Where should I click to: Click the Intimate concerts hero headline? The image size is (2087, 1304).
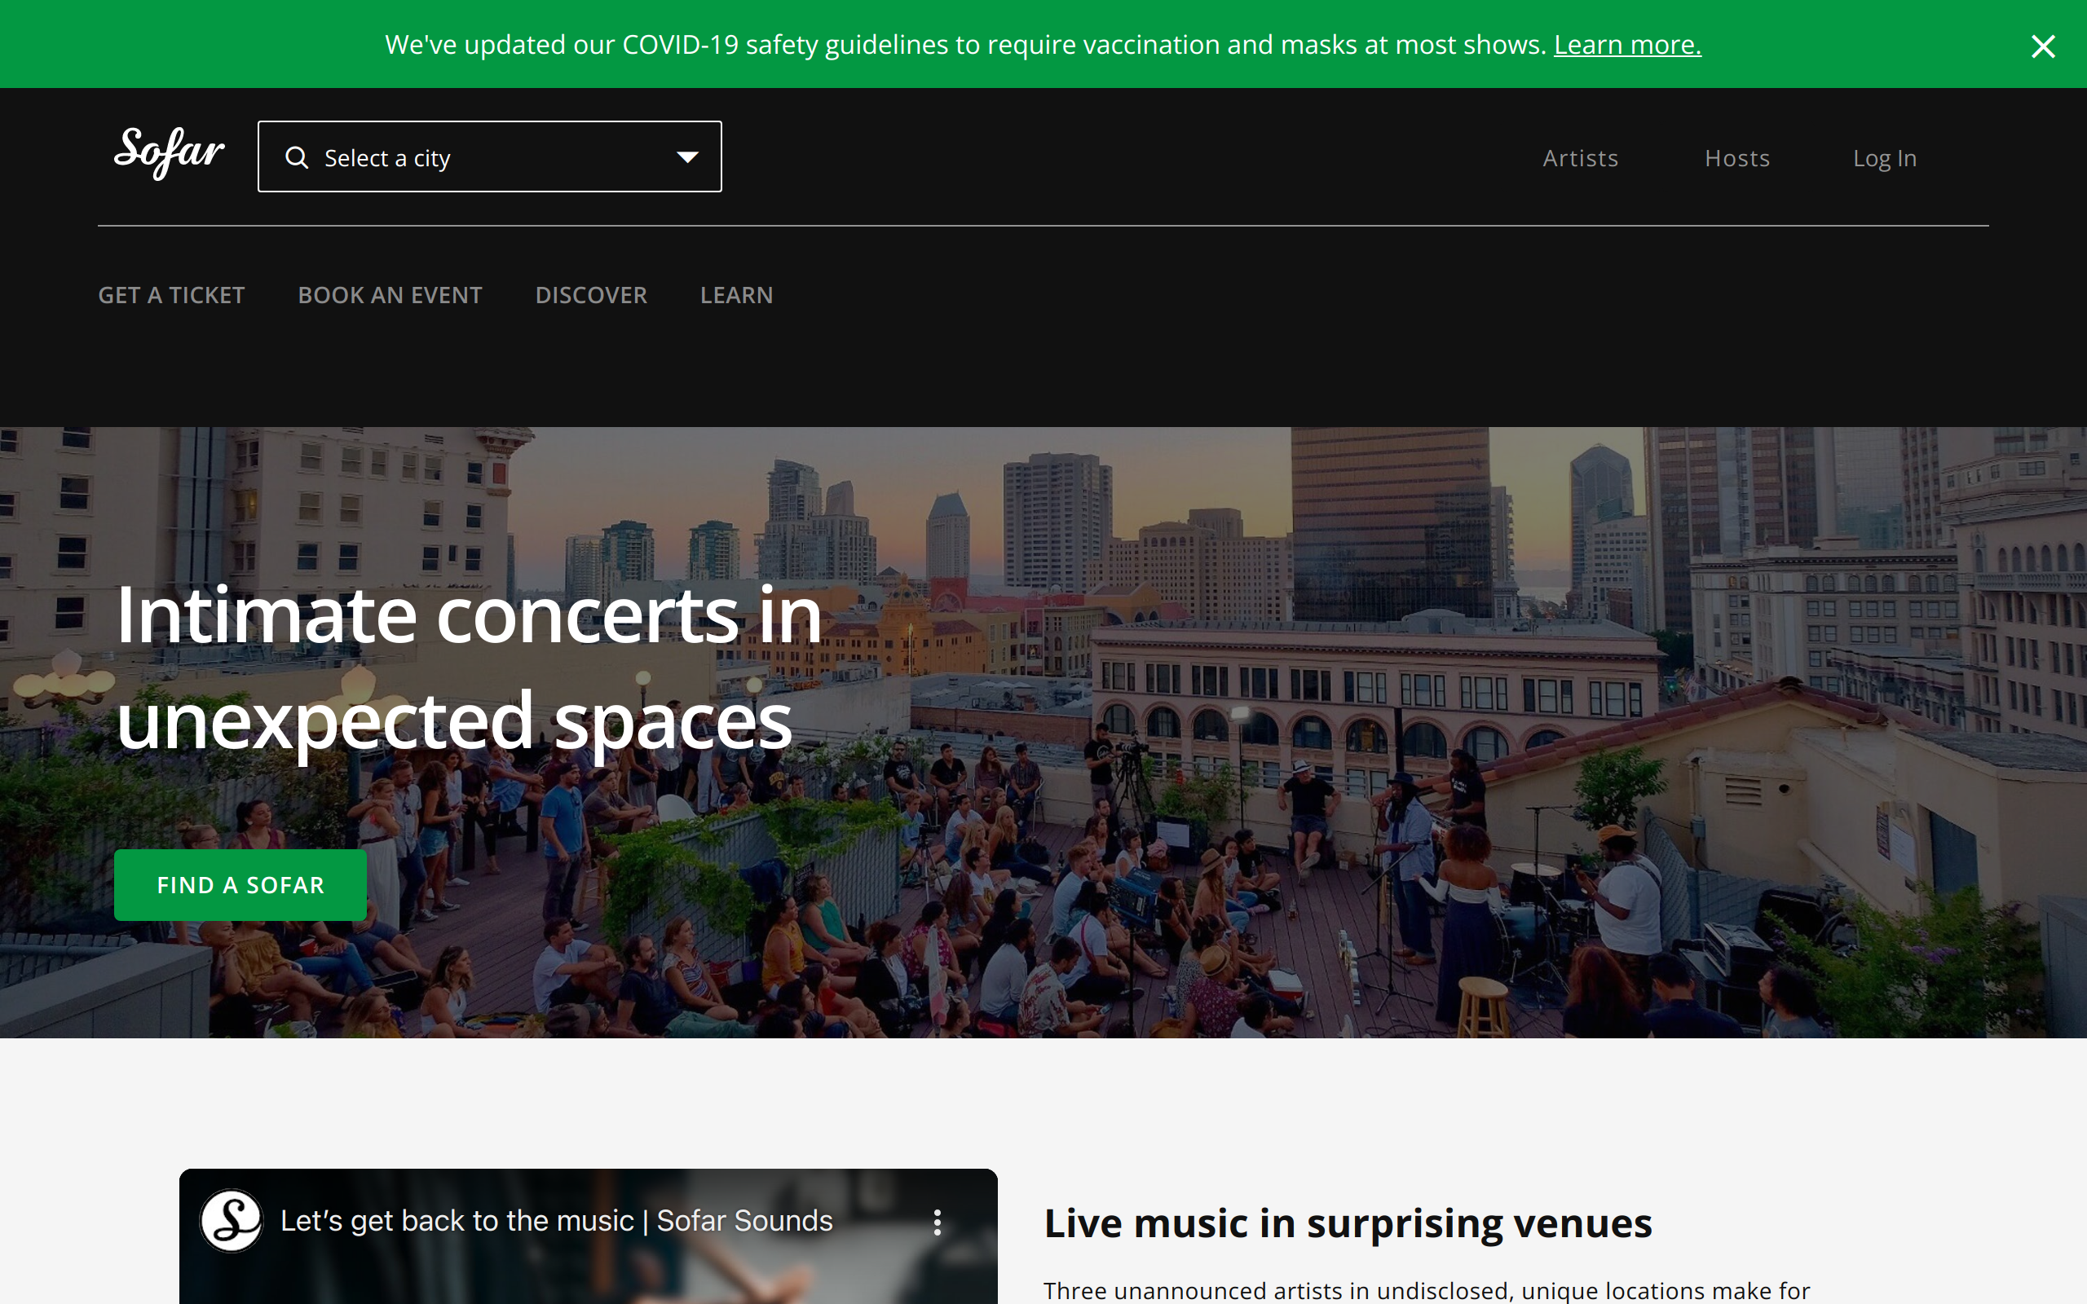[x=468, y=667]
